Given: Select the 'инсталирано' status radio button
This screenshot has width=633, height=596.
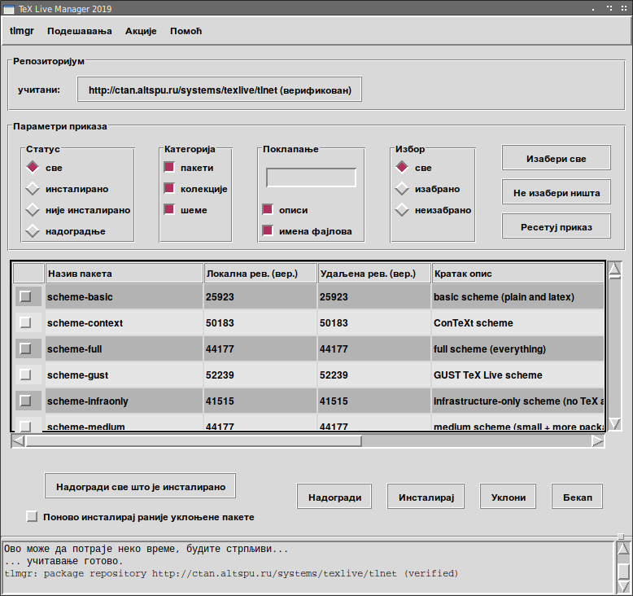Looking at the screenshot, I should click(33, 189).
